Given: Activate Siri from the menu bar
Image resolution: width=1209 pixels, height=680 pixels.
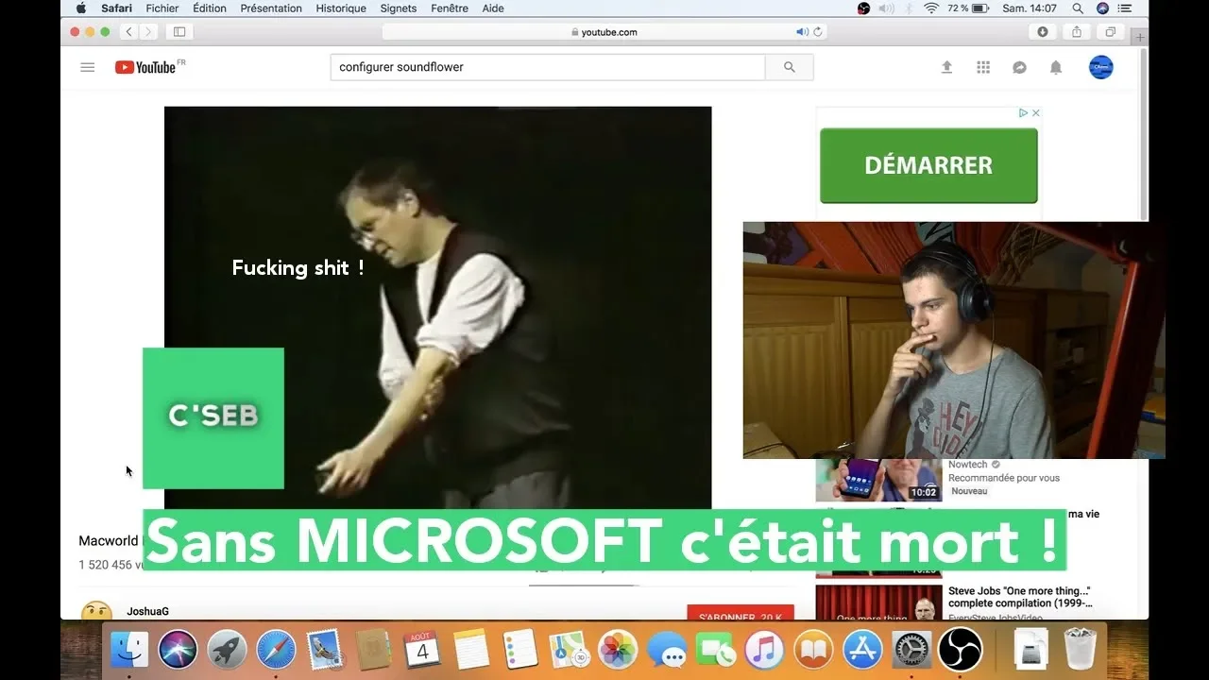Looking at the screenshot, I should pos(1102,8).
